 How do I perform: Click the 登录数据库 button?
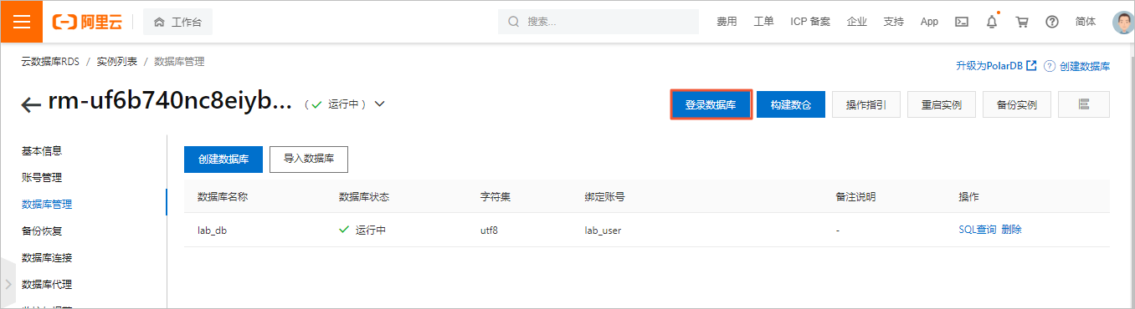tap(711, 104)
